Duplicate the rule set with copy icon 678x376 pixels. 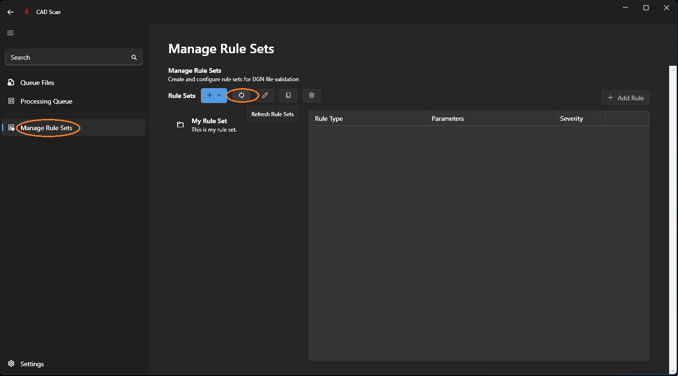[288, 95]
